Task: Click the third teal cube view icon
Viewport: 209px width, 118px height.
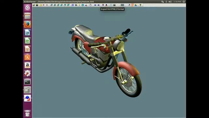Action: point(58,5)
